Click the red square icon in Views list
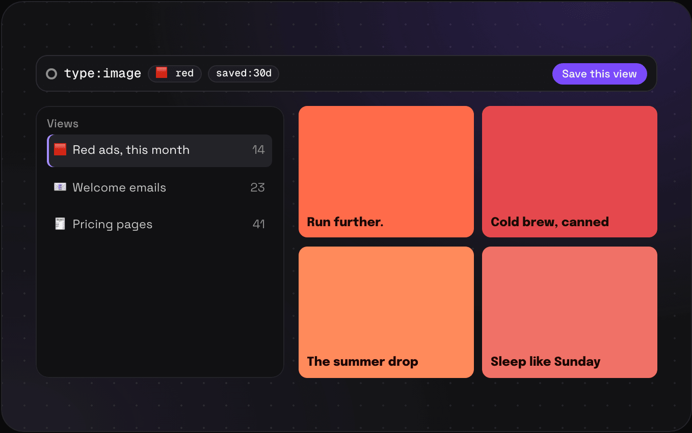This screenshot has width=692, height=433. point(60,150)
